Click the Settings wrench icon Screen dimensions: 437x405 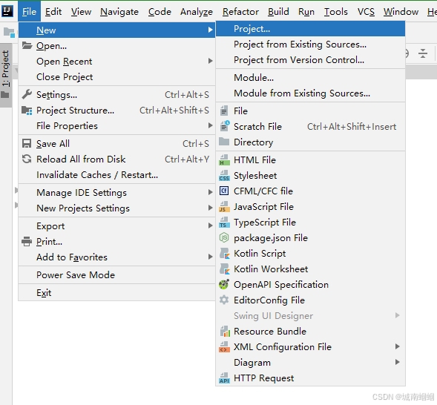[x=27, y=94]
